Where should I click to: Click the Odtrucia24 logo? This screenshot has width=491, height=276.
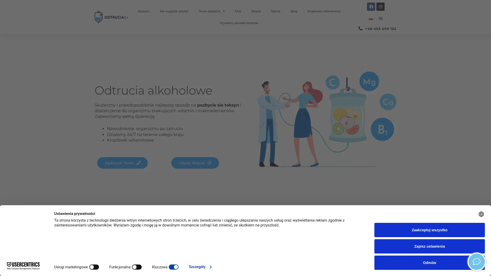pos(111,17)
